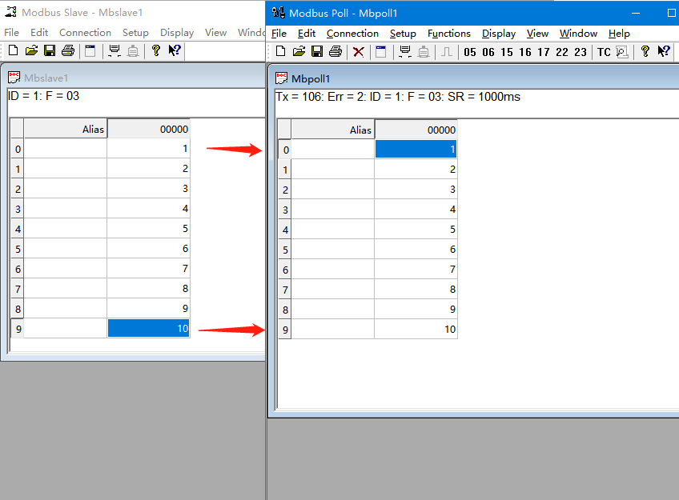
Task: Open the Connection menu in Modbus Slave
Action: [85, 33]
